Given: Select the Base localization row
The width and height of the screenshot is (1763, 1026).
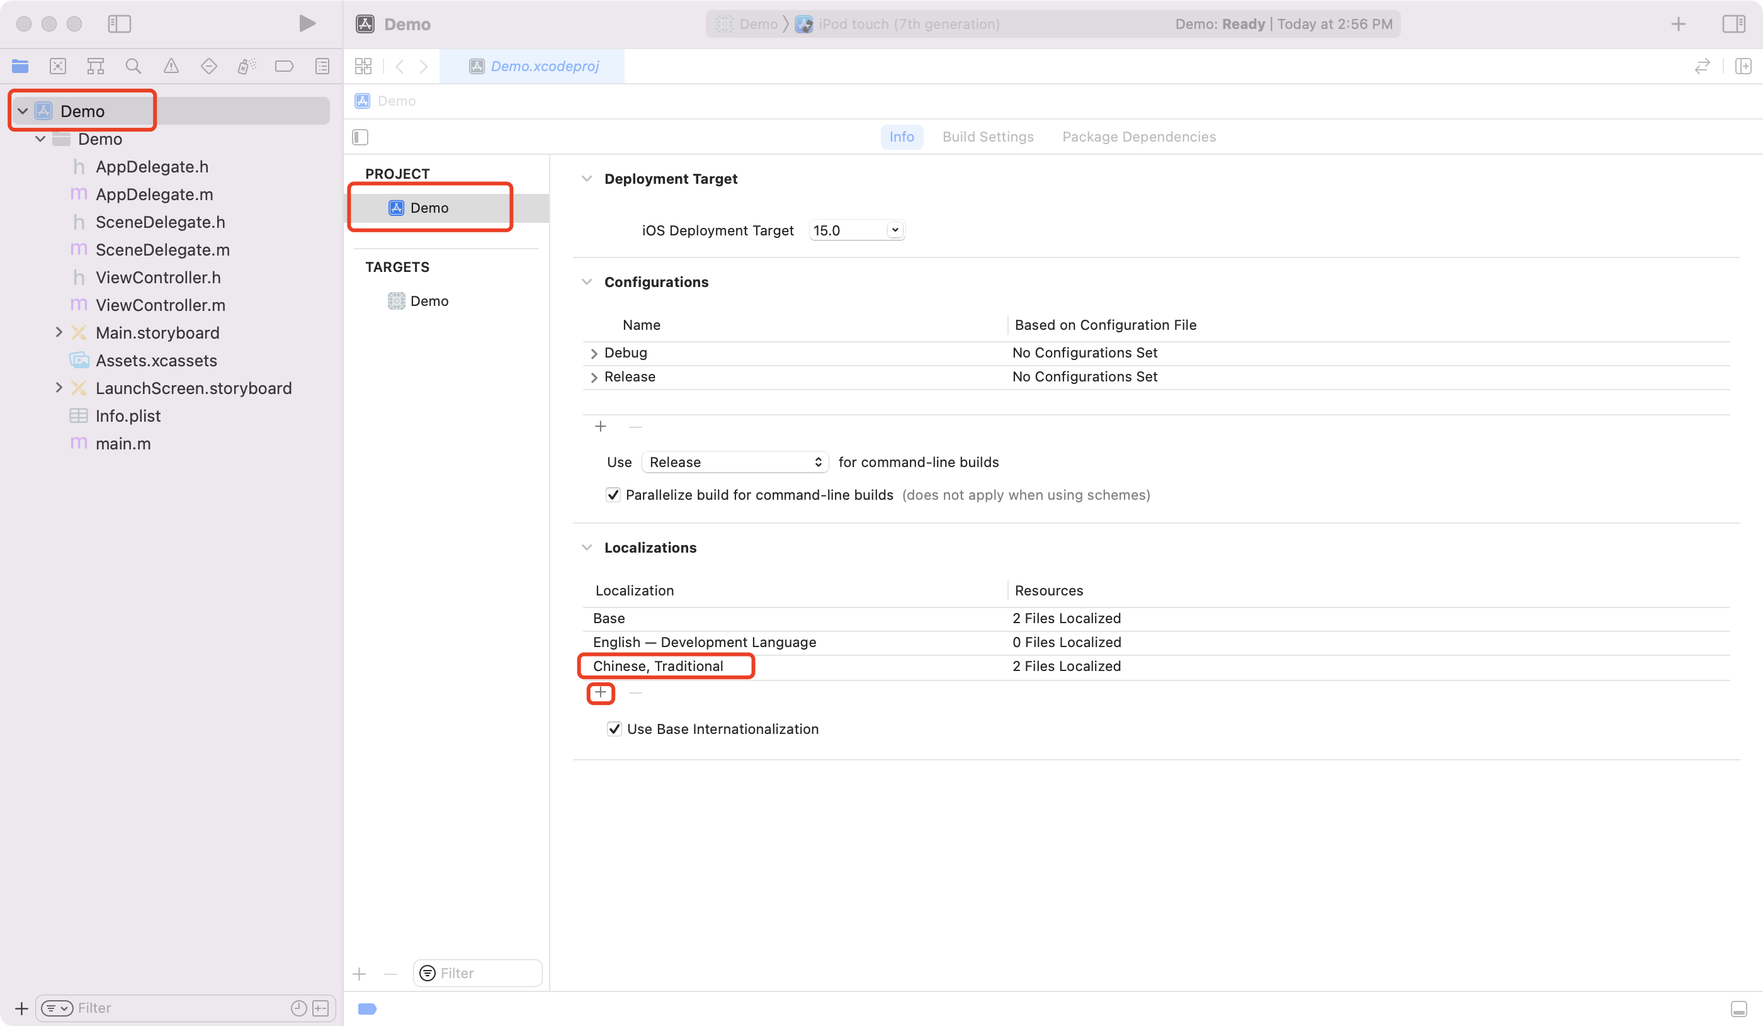Looking at the screenshot, I should [x=1157, y=618].
